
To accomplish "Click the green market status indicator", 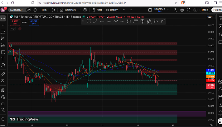I will 84,17.
